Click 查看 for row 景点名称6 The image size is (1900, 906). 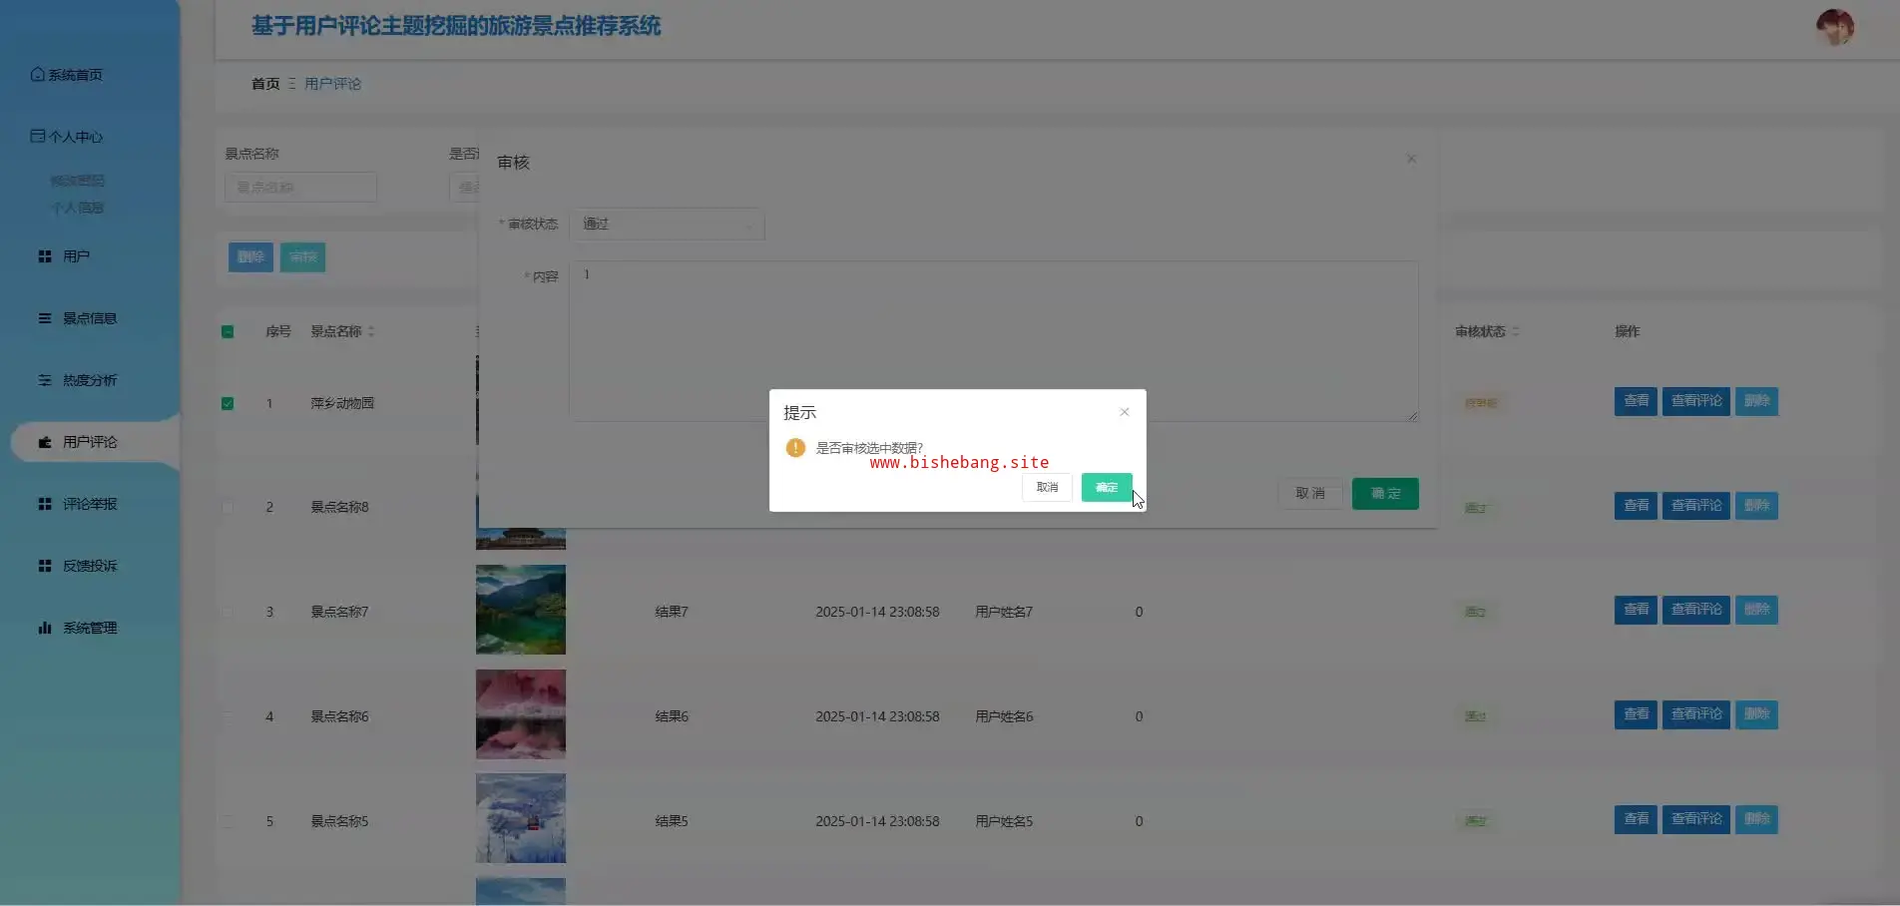[x=1636, y=714]
